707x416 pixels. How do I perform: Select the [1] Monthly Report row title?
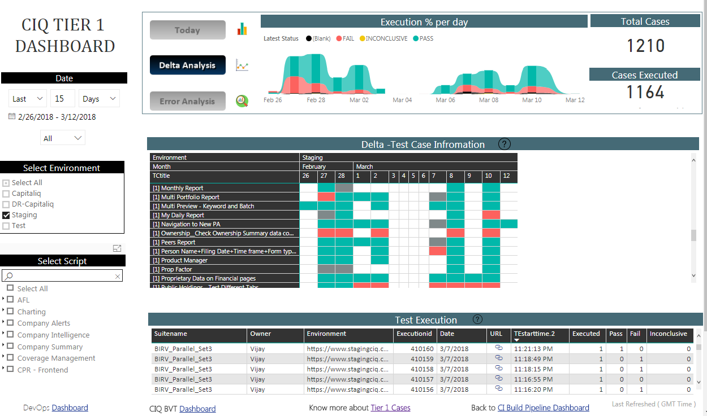[x=178, y=188]
